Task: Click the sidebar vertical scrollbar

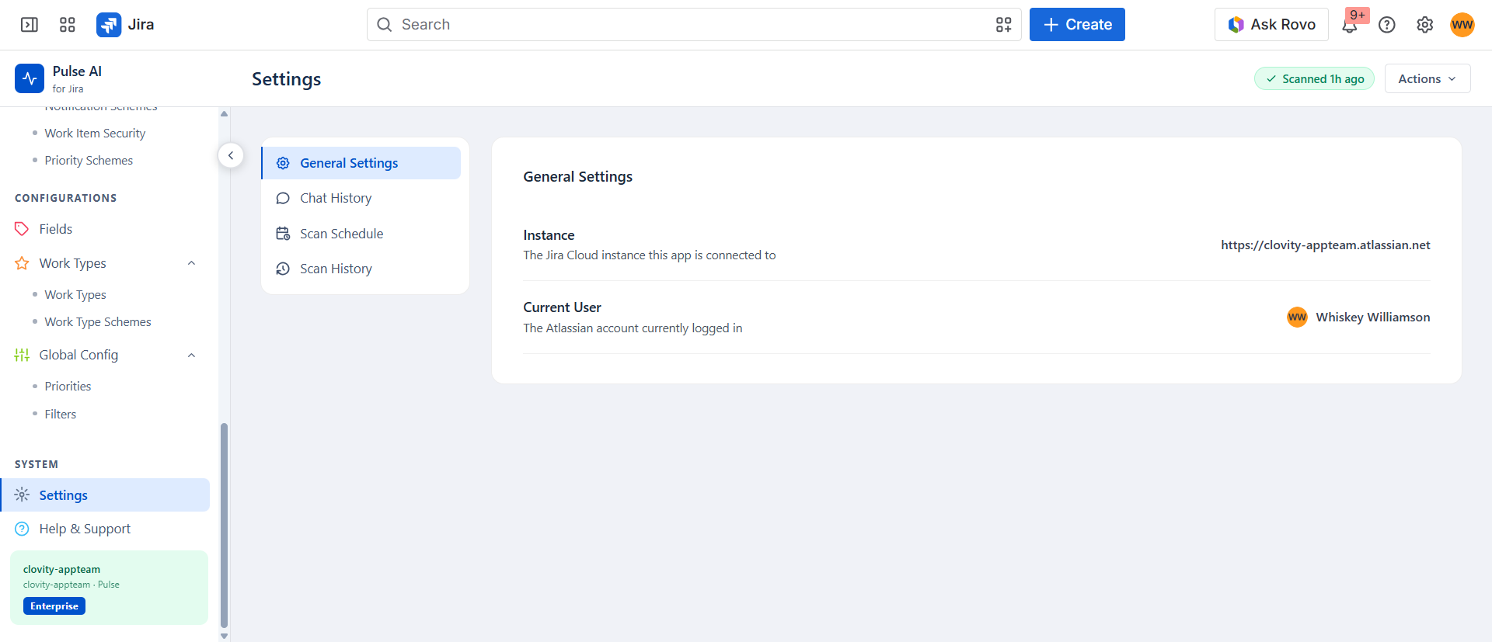Action: [225, 525]
